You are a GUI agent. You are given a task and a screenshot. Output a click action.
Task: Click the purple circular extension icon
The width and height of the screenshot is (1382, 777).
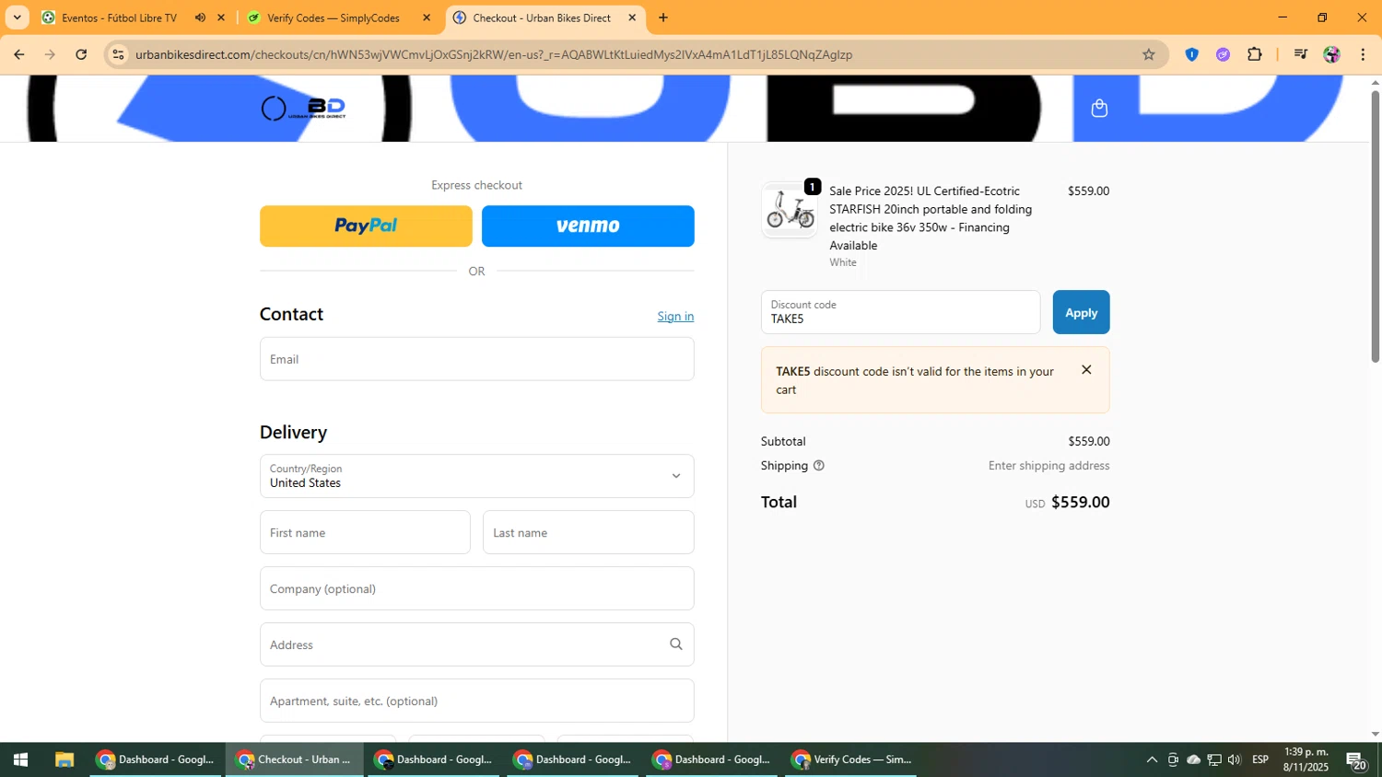(x=1223, y=54)
